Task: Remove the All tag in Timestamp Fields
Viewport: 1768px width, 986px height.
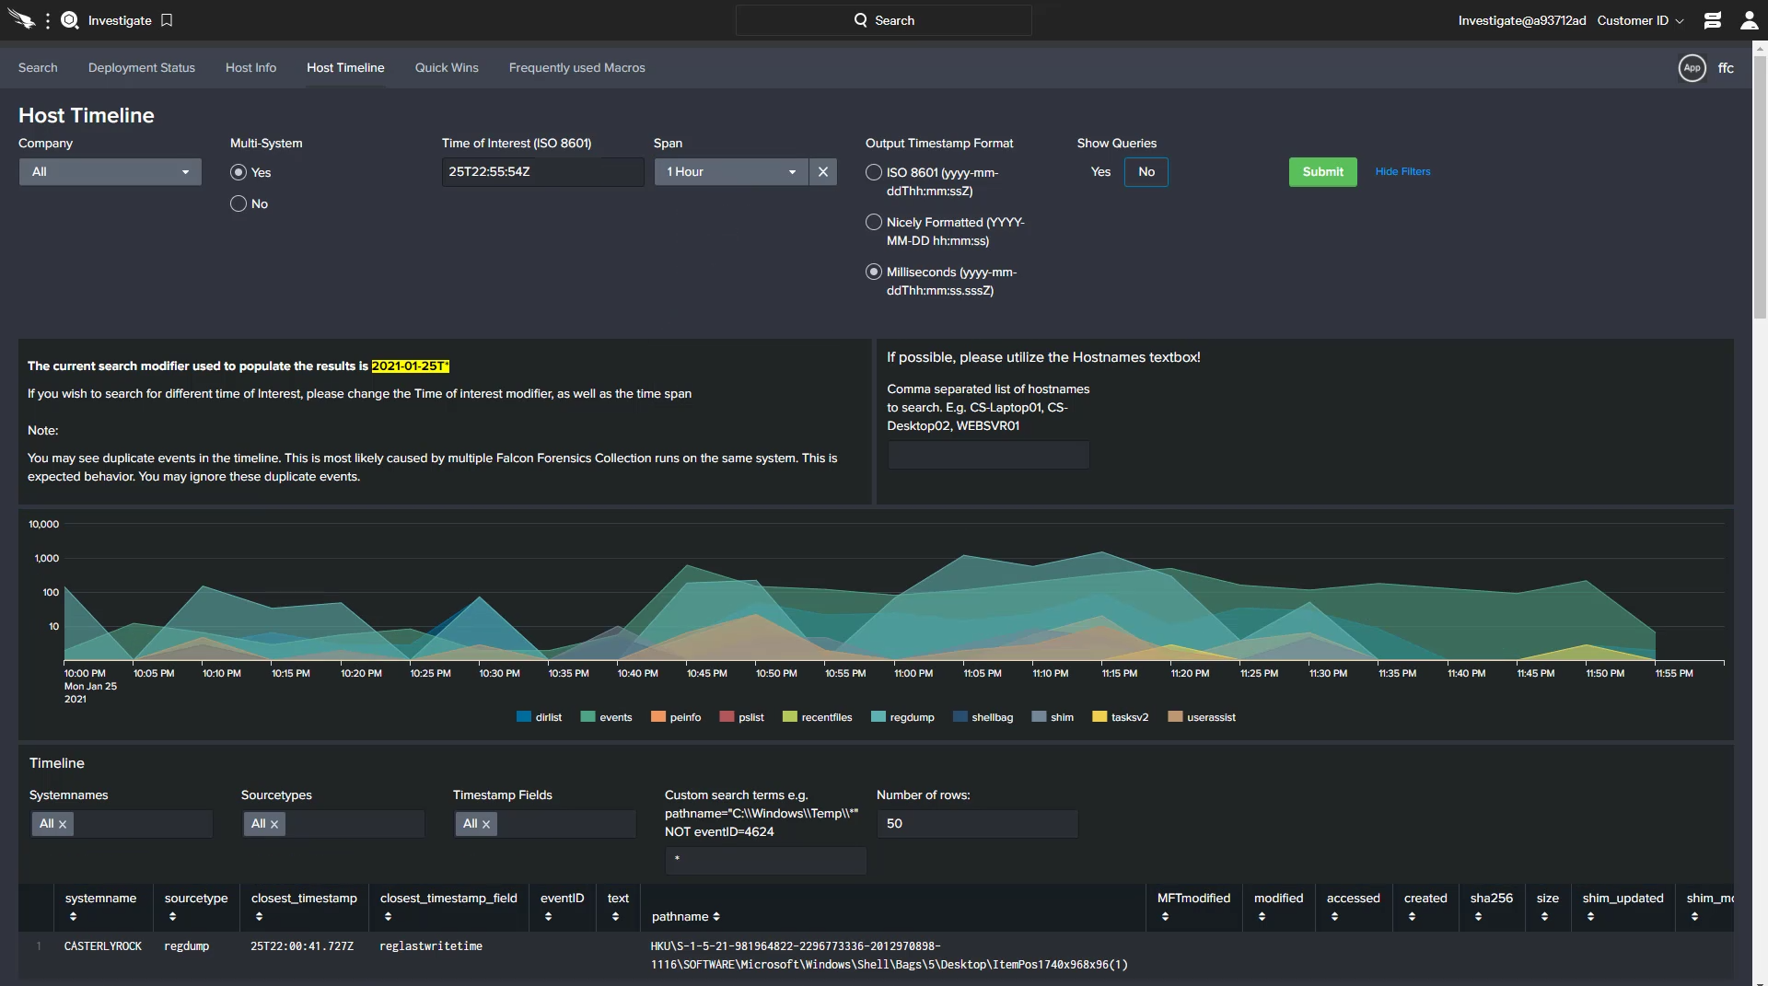Action: 486,824
